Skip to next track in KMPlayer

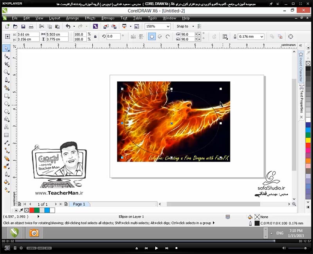167,248
